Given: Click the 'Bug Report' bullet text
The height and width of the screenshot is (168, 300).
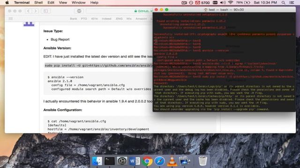Looking at the screenshot, I should pos(60,39).
